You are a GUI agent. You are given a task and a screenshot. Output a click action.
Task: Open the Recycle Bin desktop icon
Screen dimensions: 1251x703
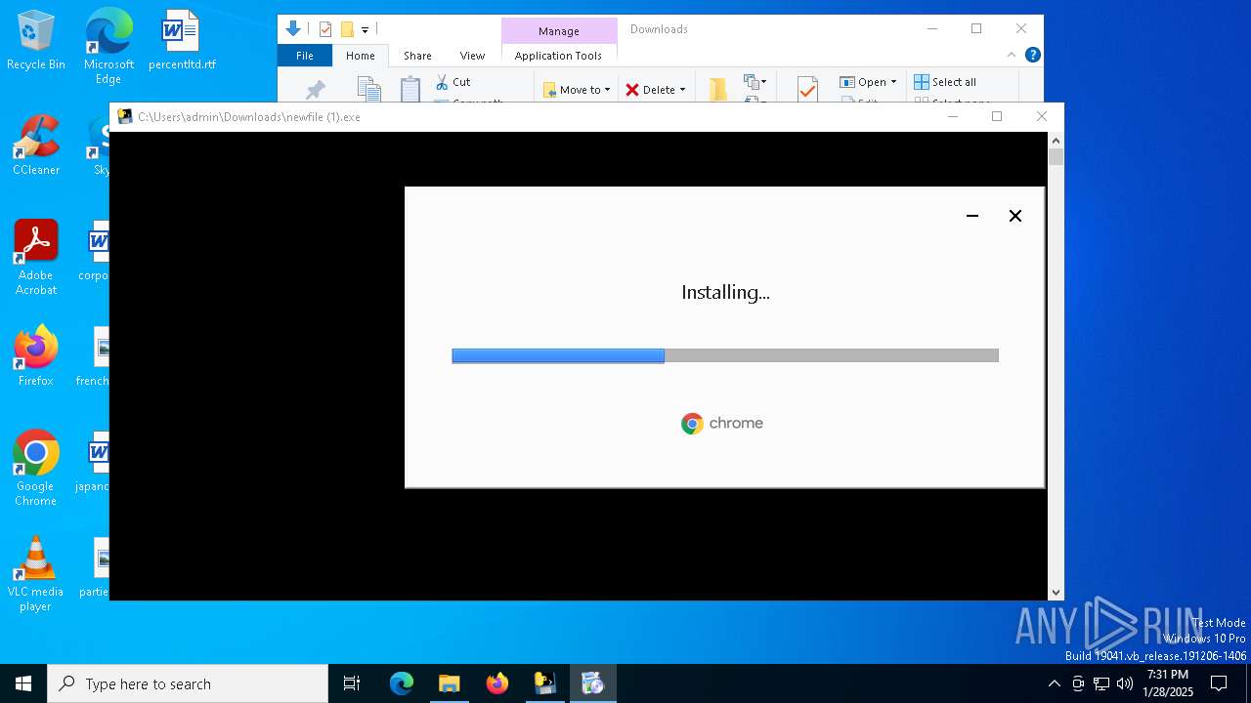click(x=36, y=41)
